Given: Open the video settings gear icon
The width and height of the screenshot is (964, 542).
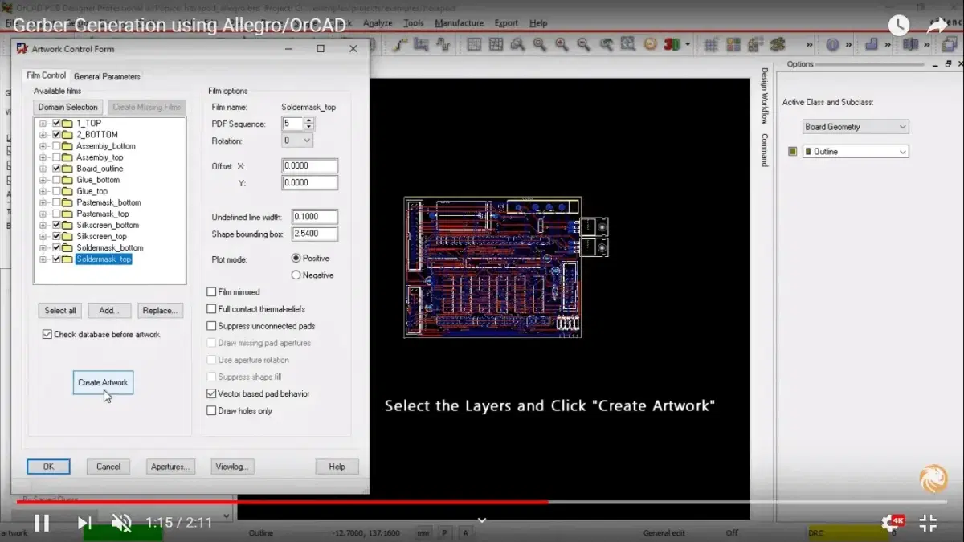Looking at the screenshot, I should [x=890, y=523].
